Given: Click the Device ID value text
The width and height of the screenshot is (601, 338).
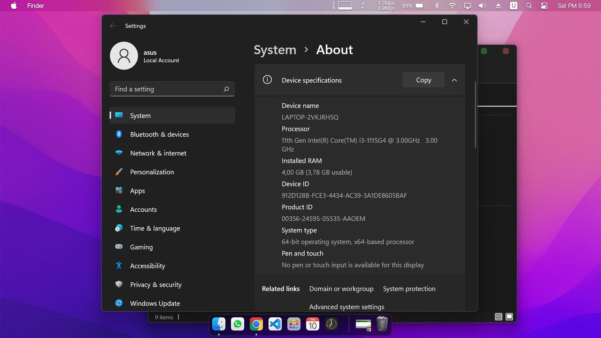Looking at the screenshot, I should pos(344,196).
